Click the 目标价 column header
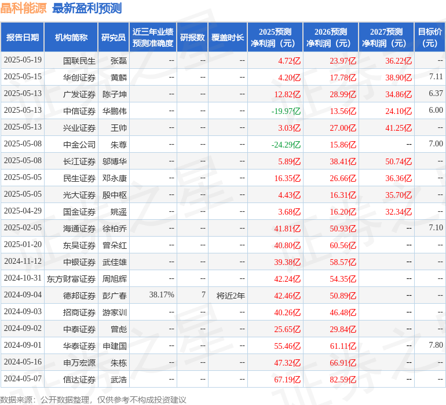The image size is (446, 405). click(430, 37)
